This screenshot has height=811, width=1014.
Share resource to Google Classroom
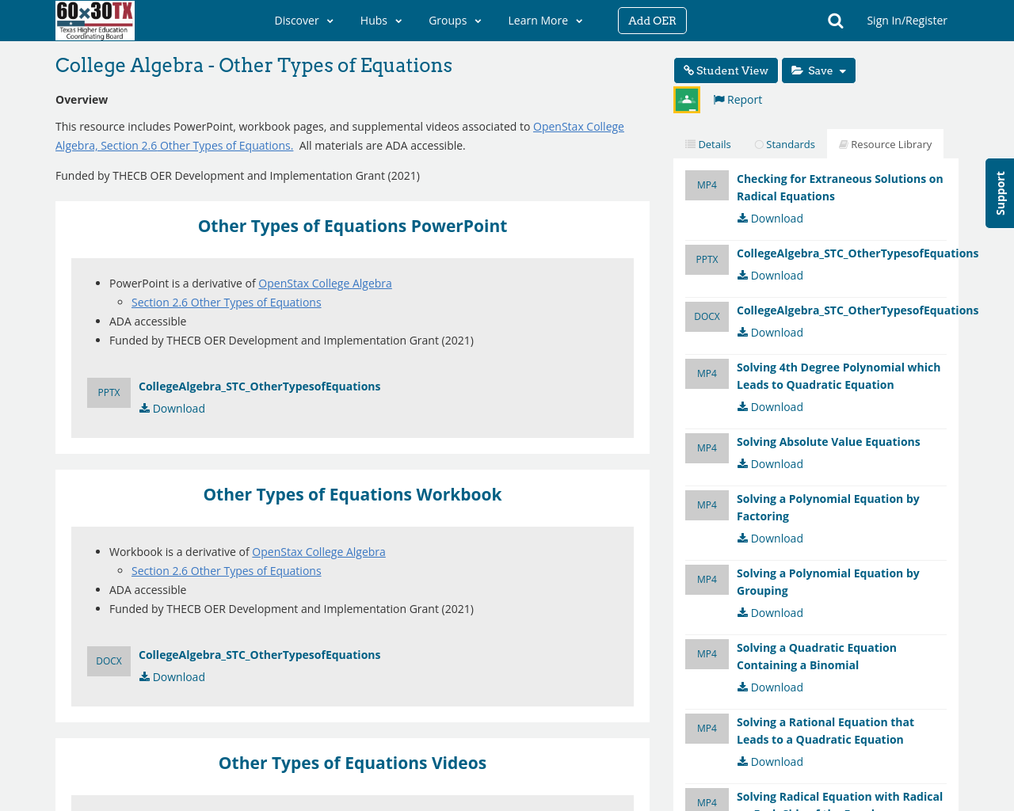pyautogui.click(x=685, y=99)
